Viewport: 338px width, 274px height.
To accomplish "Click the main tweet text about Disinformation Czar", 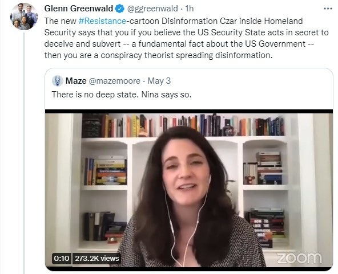I will (187, 38).
